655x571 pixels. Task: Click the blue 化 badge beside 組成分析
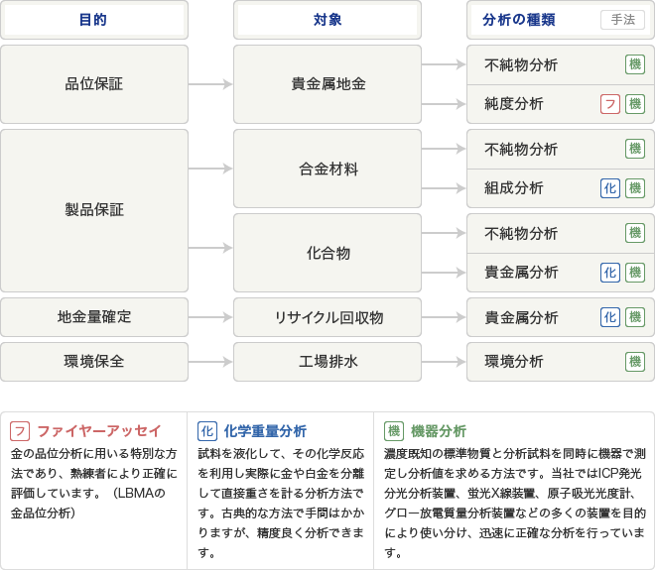point(610,188)
